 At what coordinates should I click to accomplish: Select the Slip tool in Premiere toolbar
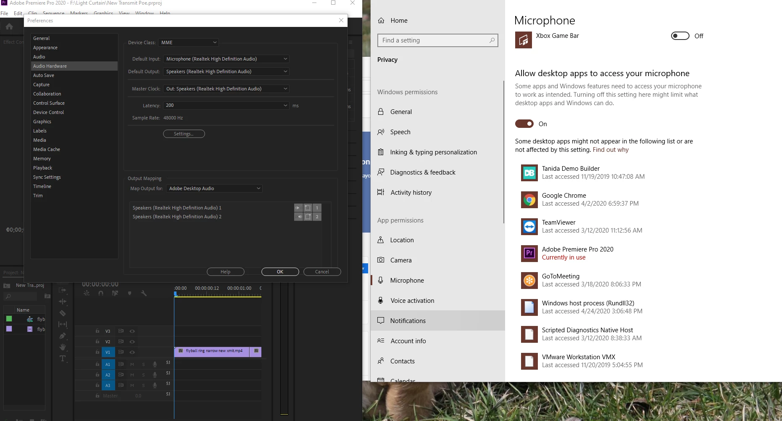click(62, 324)
